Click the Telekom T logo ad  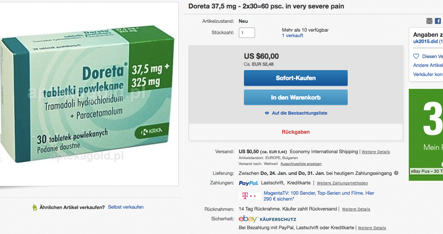(247, 196)
